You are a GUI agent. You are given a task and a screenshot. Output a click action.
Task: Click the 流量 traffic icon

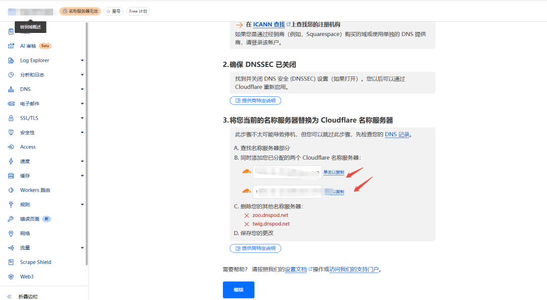[x=11, y=248]
